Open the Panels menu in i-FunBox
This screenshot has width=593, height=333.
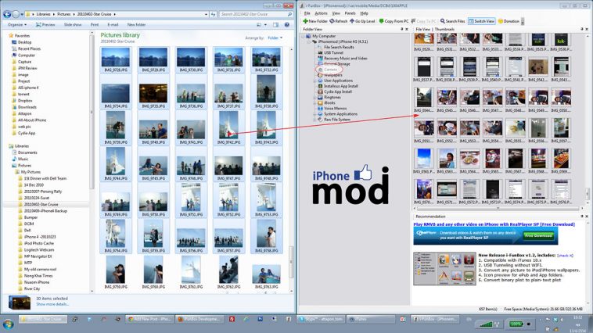pos(350,13)
